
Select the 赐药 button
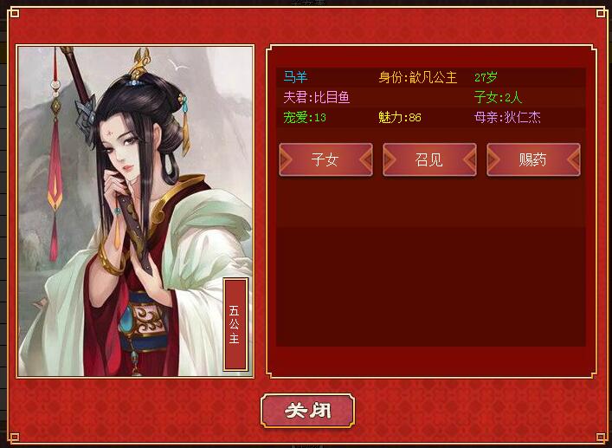[533, 159]
